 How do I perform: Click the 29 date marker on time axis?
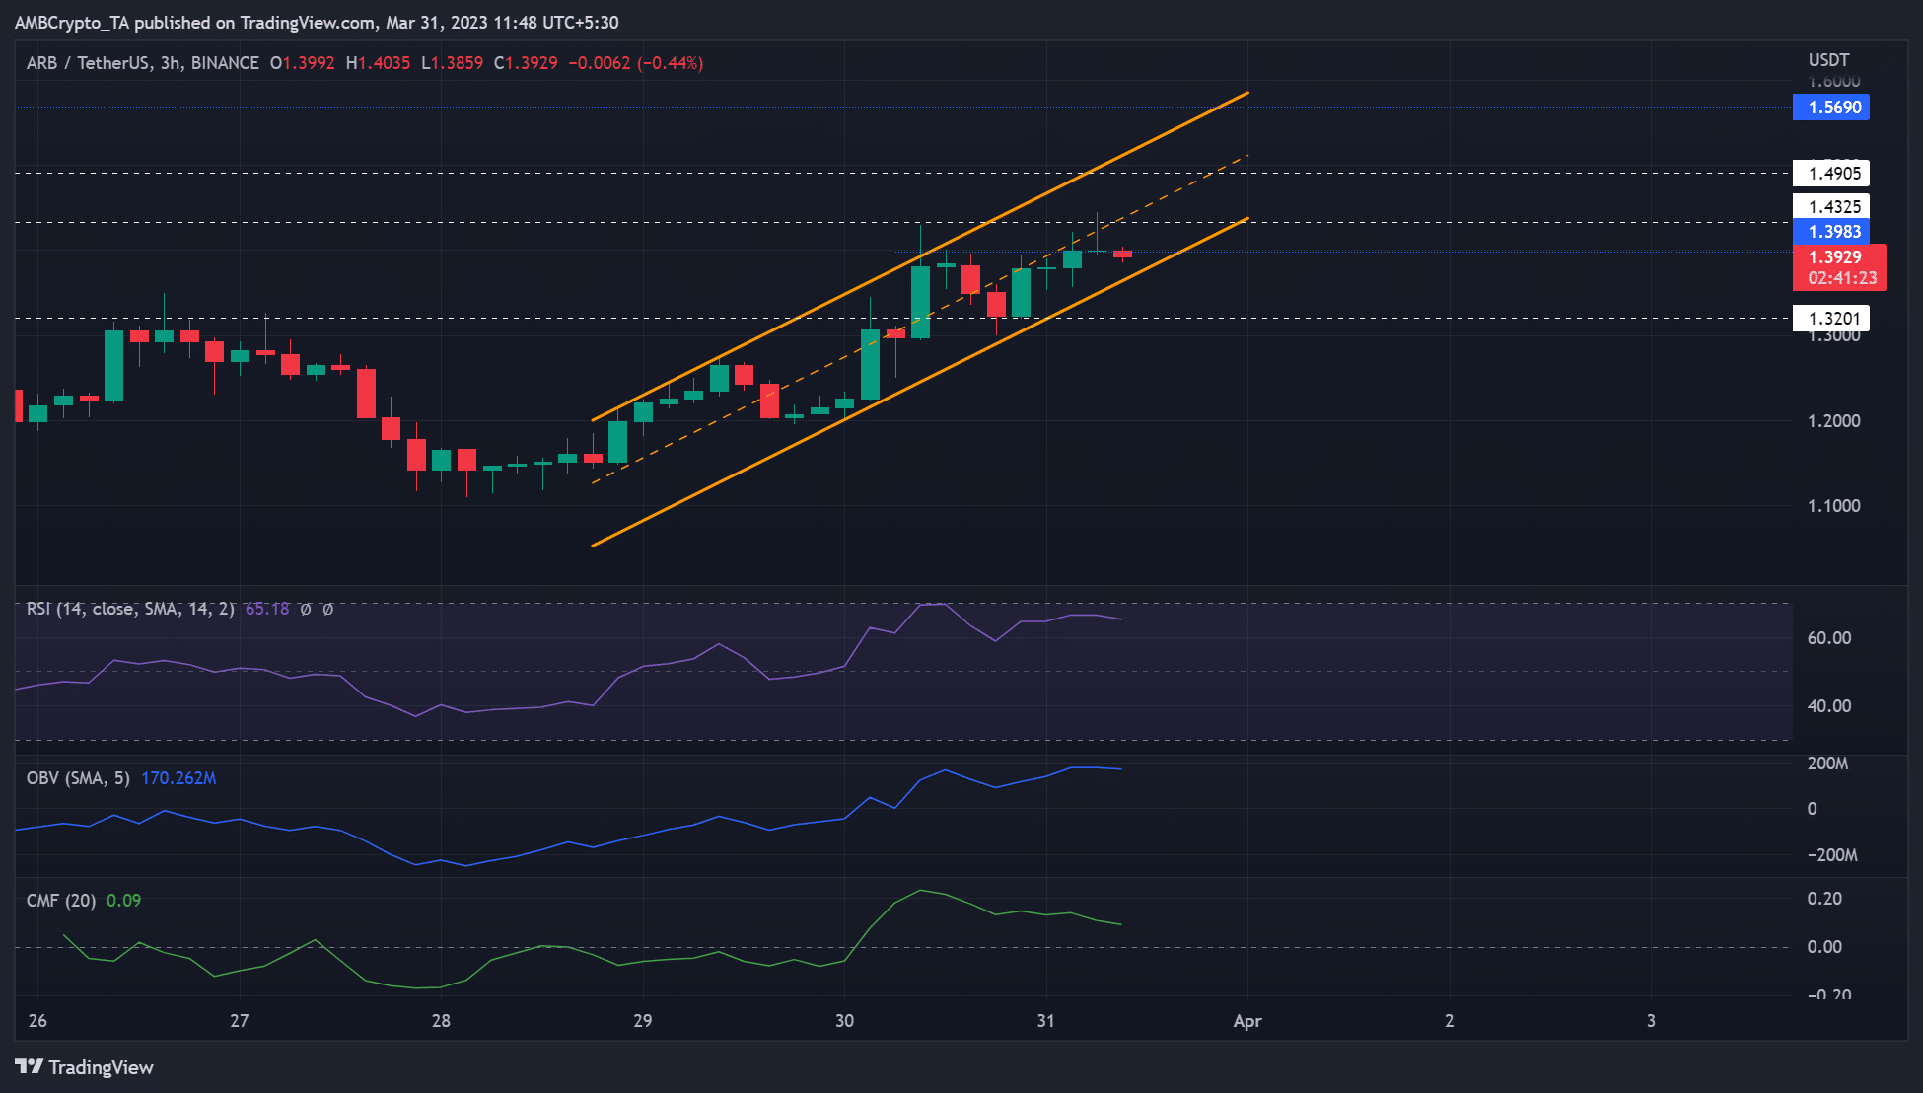pos(643,1021)
